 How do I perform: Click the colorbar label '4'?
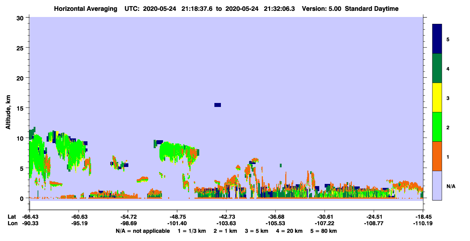coord(448,68)
